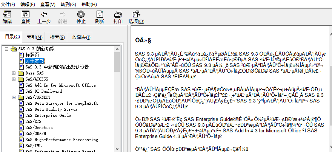Open the SAS BI Dashboard topic
Viewport: 332px width, 152px height.
44,91
